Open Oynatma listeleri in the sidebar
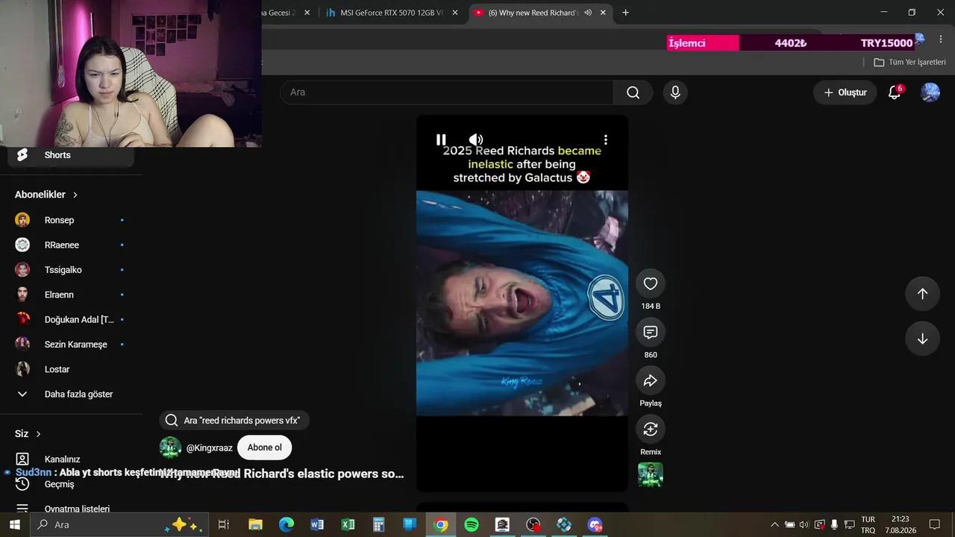 [71, 509]
